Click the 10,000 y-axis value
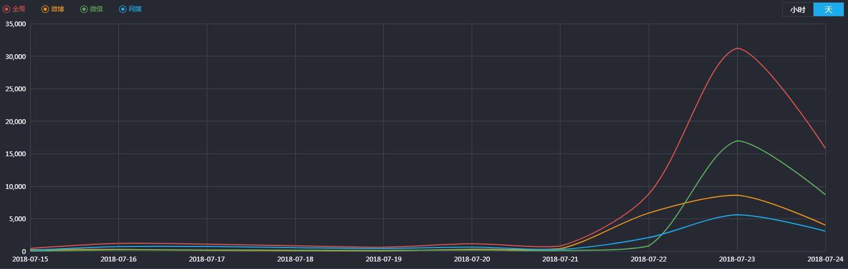Viewport: 848px width, 269px height. click(x=16, y=186)
